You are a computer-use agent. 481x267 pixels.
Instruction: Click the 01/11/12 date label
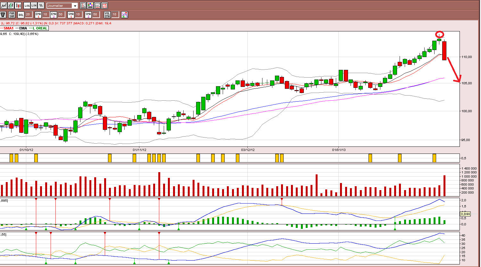click(x=139, y=150)
